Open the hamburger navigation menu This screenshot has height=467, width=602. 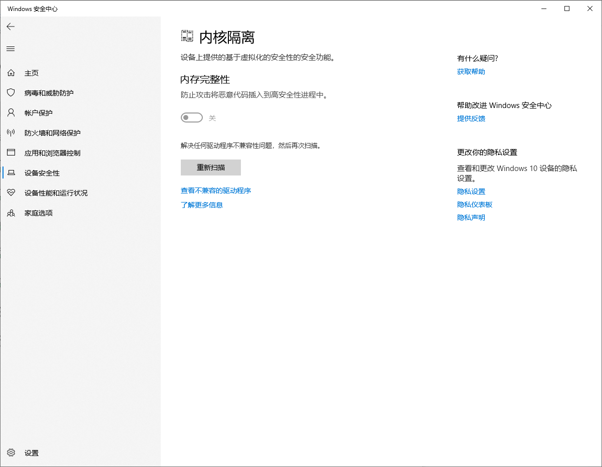[11, 48]
